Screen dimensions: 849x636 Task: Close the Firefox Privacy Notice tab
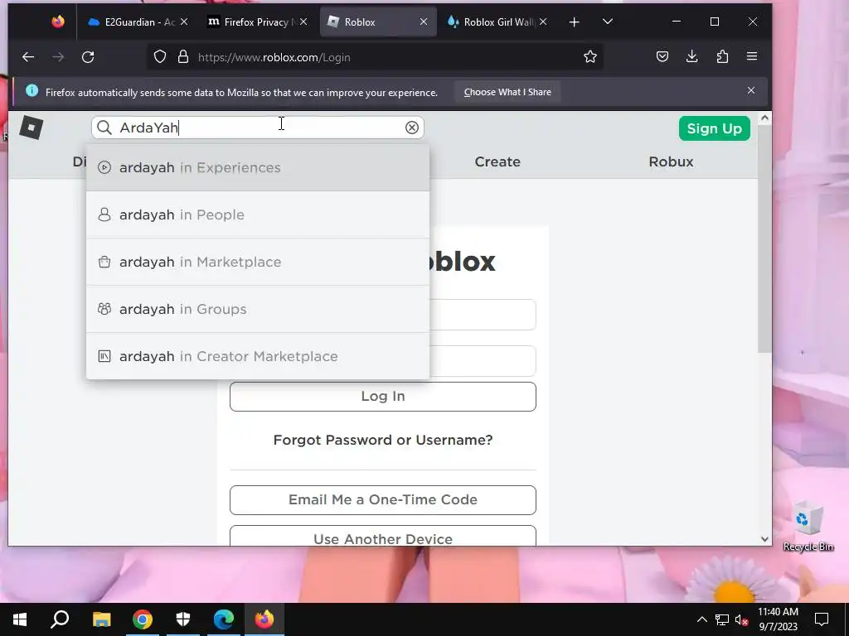(x=303, y=22)
